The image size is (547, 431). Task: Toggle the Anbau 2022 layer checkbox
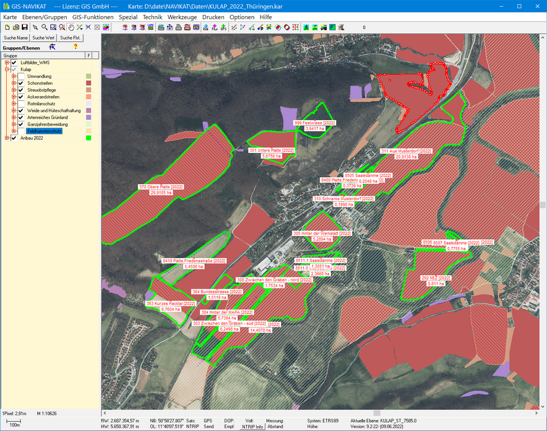coord(14,138)
